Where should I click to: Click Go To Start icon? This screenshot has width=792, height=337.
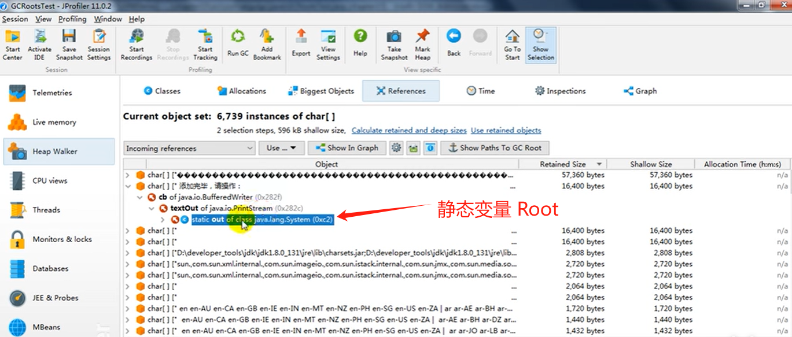point(512,45)
